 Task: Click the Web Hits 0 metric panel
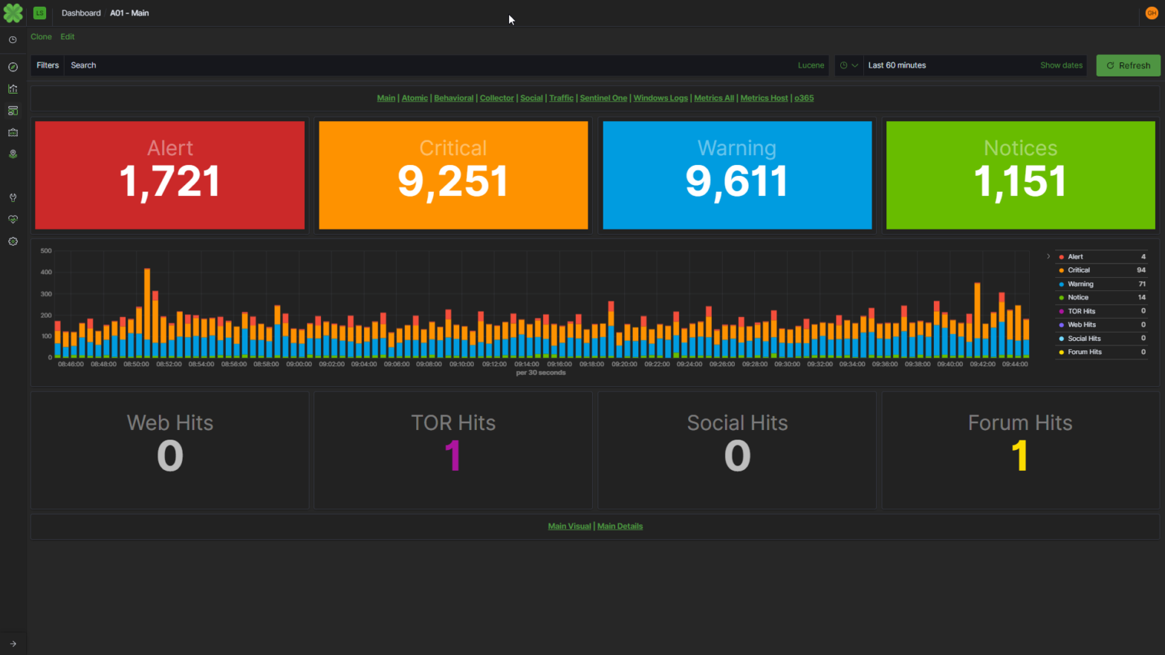(x=169, y=450)
